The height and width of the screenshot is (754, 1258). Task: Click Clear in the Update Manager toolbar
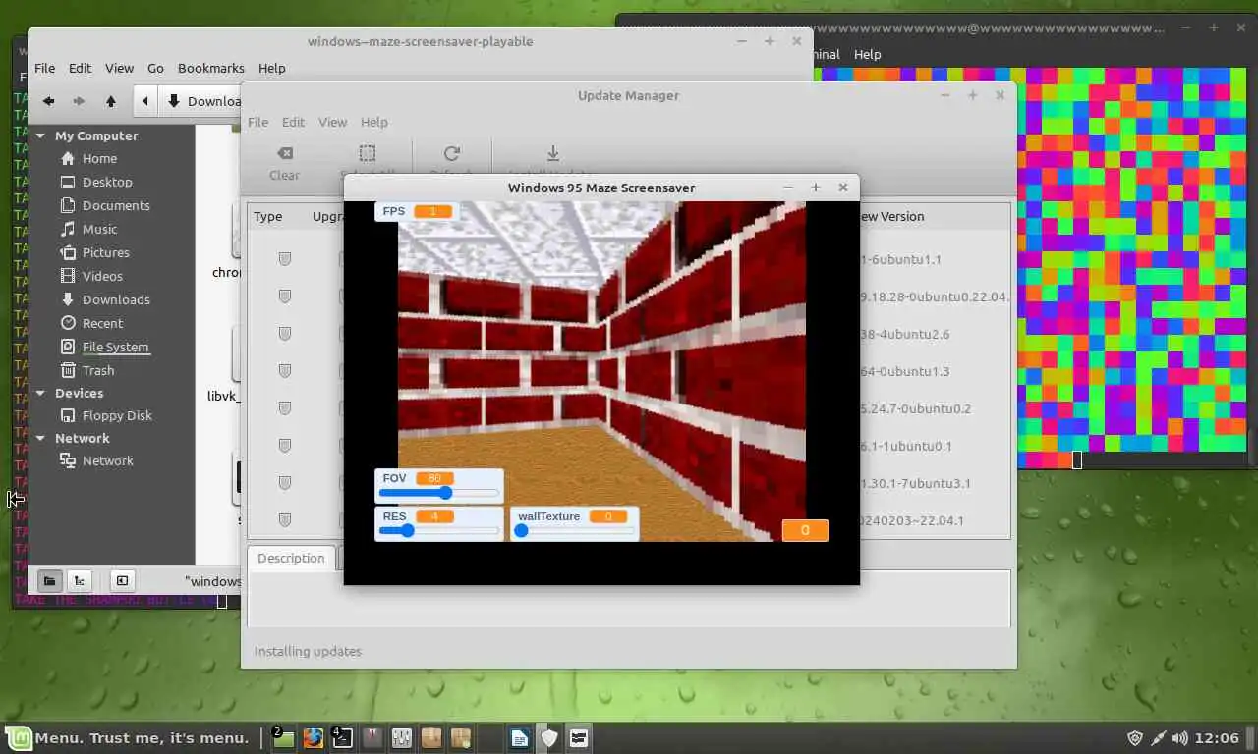[x=284, y=163]
